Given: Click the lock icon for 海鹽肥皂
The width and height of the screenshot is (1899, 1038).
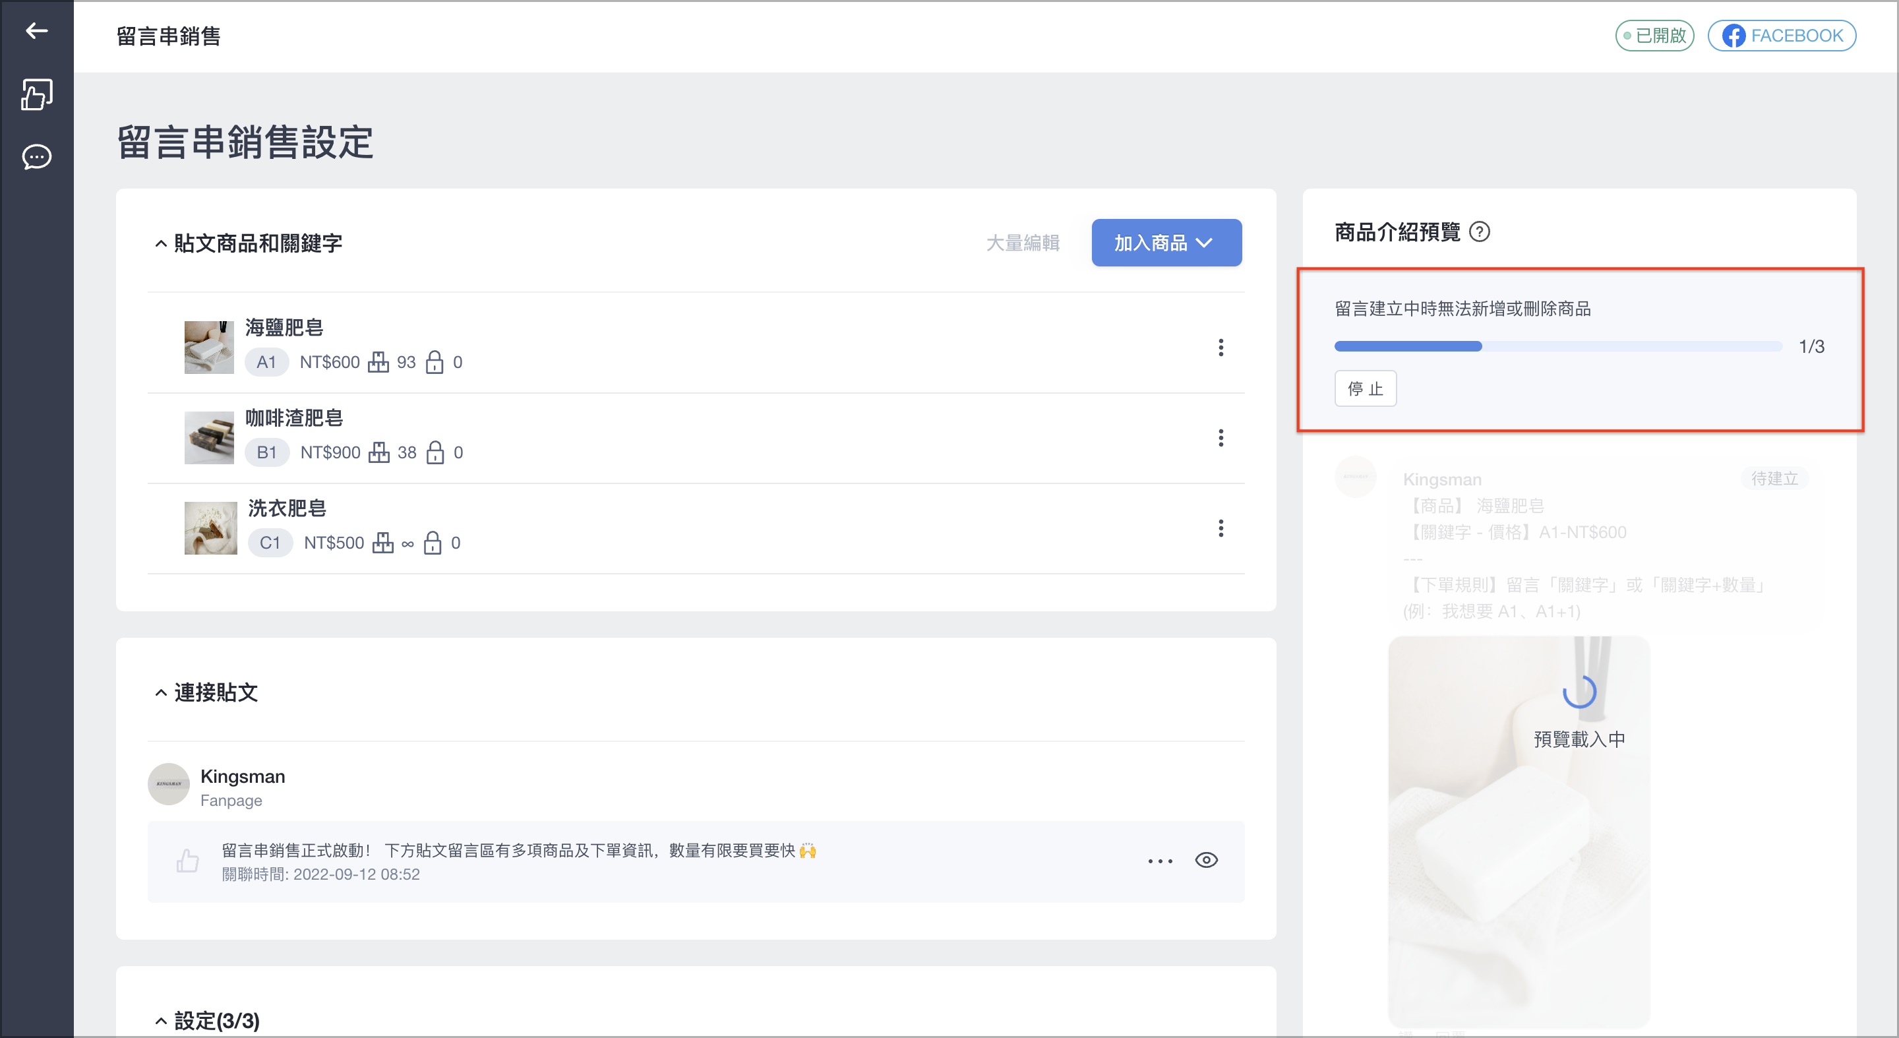Looking at the screenshot, I should (x=435, y=362).
